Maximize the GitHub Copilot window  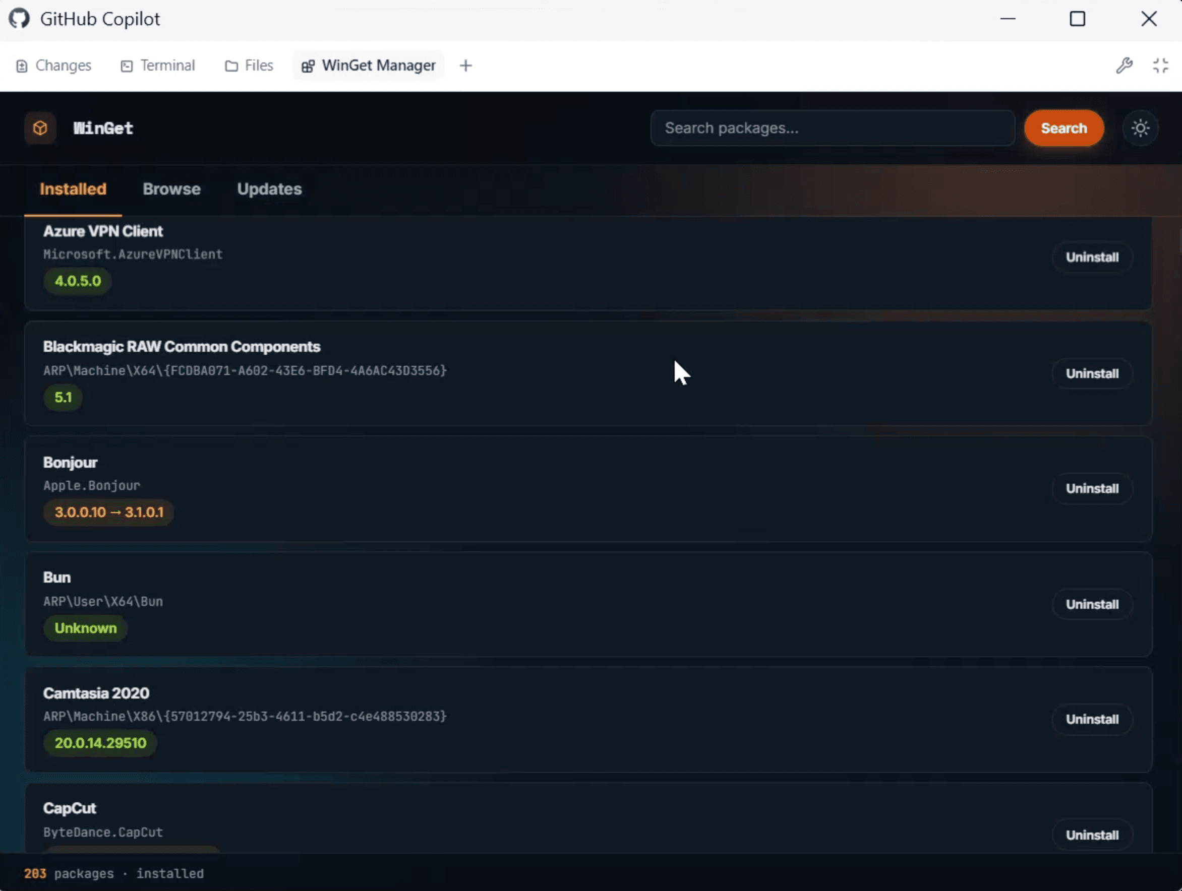tap(1077, 19)
